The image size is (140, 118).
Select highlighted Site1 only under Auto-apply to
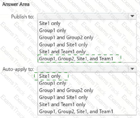tap(50, 76)
